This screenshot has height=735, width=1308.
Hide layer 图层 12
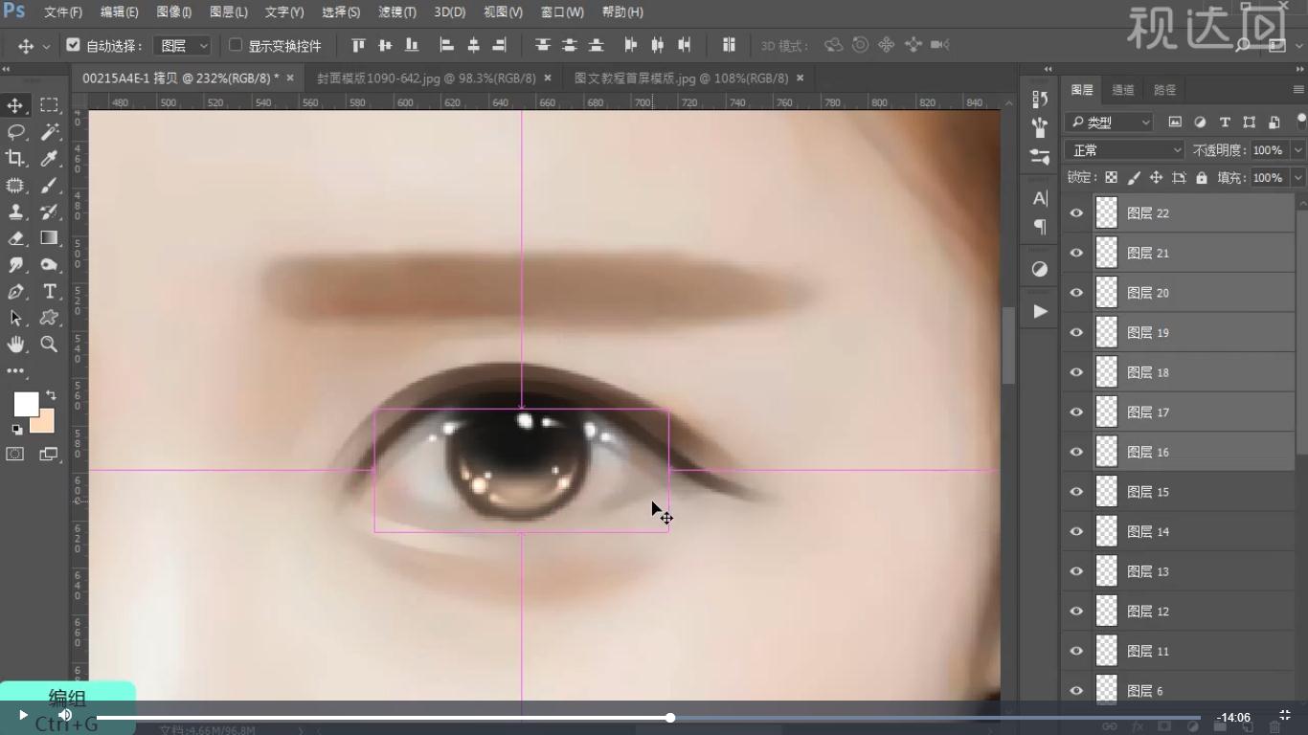(1076, 611)
